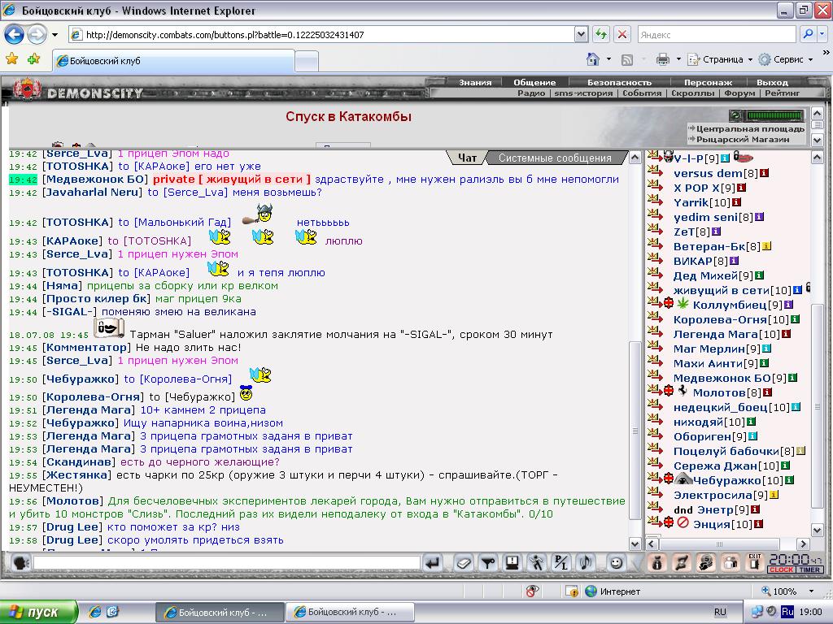Click the chat vertical scrollbar thumb
This screenshot has height=624, width=833.
[635, 431]
